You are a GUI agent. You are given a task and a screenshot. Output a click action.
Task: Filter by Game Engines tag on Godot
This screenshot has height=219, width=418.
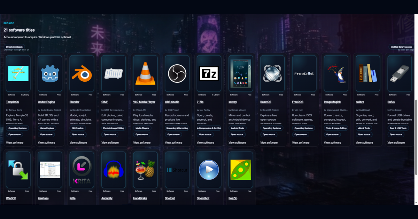tap(47, 128)
